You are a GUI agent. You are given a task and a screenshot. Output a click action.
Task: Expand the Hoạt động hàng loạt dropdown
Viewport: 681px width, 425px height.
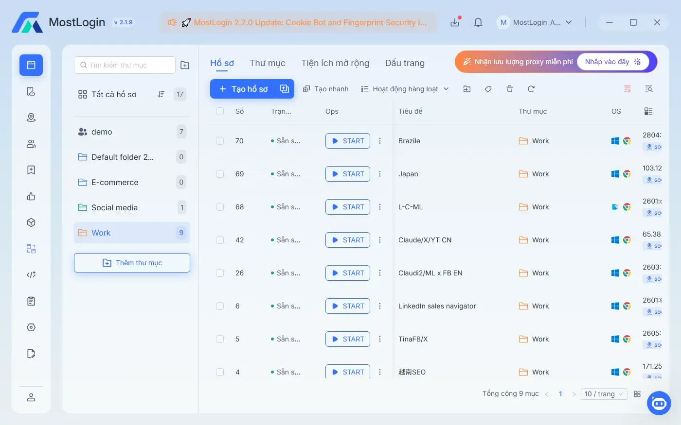pyautogui.click(x=405, y=89)
